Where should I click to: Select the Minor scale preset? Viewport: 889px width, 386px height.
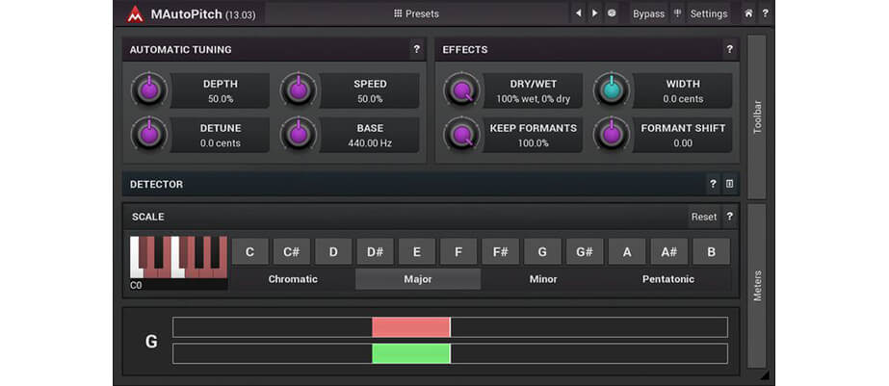point(543,279)
